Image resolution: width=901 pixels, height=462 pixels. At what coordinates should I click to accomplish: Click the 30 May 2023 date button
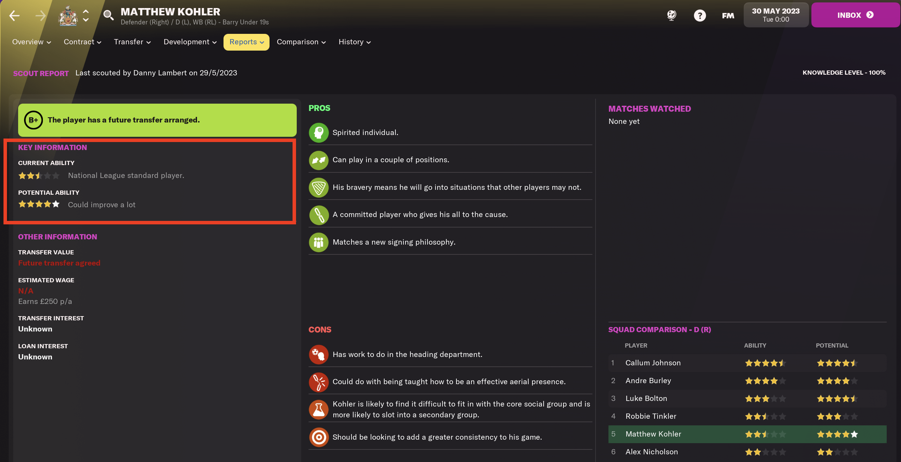(x=775, y=15)
